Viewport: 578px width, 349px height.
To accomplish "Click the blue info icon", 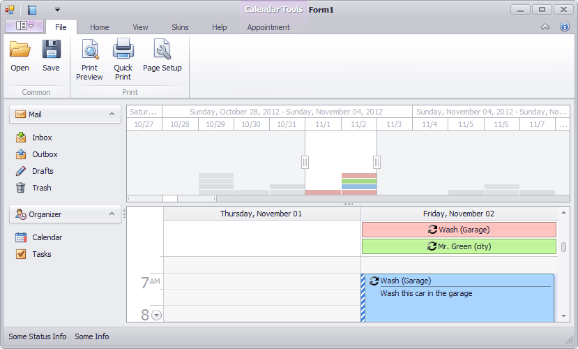I will pyautogui.click(x=564, y=27).
